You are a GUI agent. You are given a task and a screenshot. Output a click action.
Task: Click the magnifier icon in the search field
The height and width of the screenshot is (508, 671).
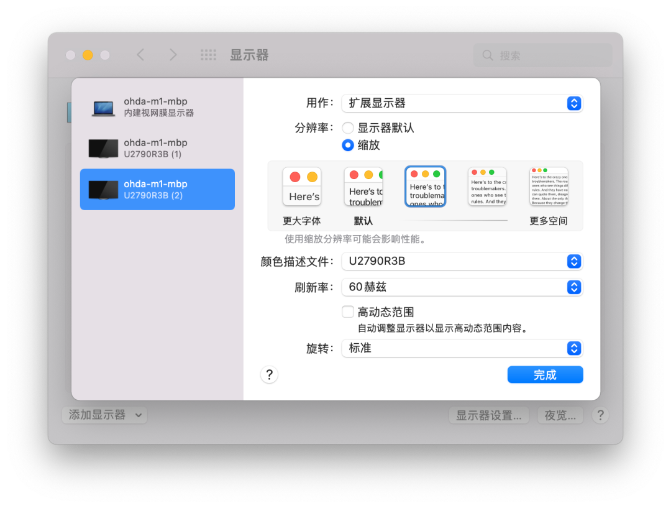pyautogui.click(x=488, y=55)
